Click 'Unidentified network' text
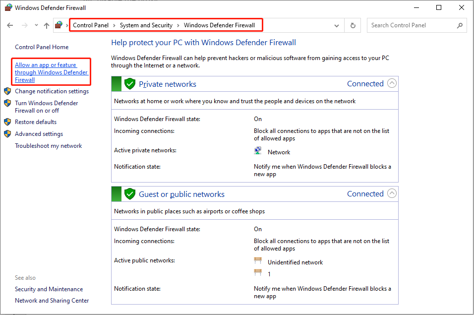Viewport: 474px width, 315px height. pos(296,262)
